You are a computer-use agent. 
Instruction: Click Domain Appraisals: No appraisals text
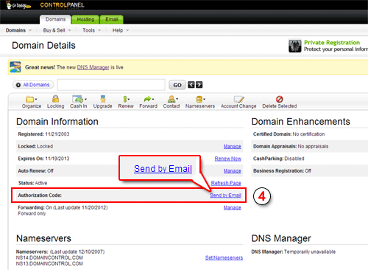[x=291, y=146]
